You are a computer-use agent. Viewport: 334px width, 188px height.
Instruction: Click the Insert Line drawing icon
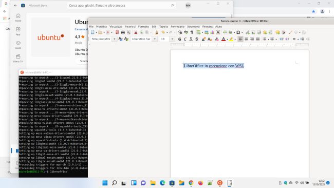pos(290,32)
